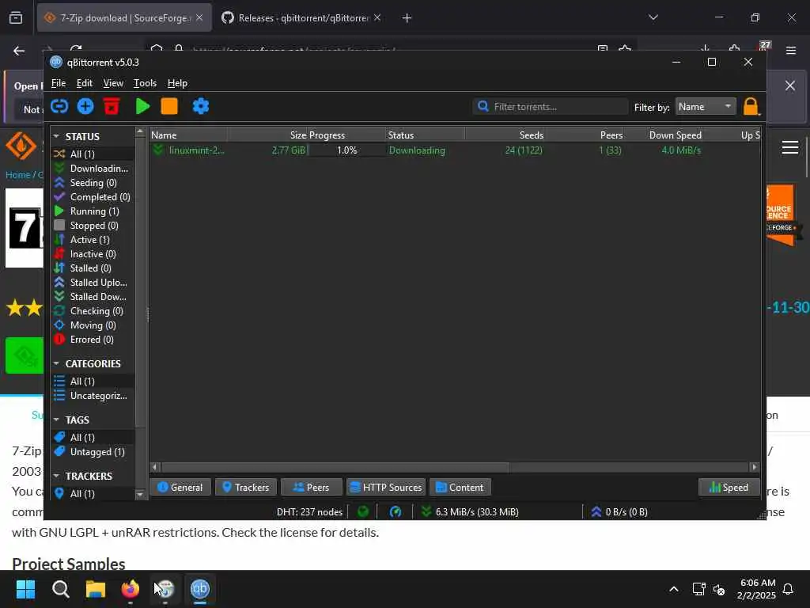
Task: Click the Add torrent link toolbar icon
Action: tap(59, 107)
